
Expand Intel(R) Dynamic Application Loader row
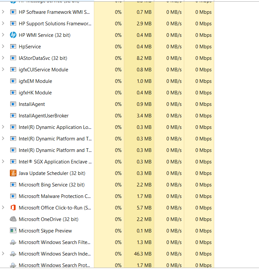tap(3, 127)
